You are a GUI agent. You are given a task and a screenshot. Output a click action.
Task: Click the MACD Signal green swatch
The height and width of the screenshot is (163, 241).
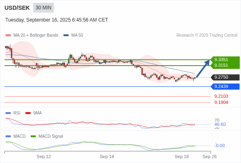click(x=33, y=137)
